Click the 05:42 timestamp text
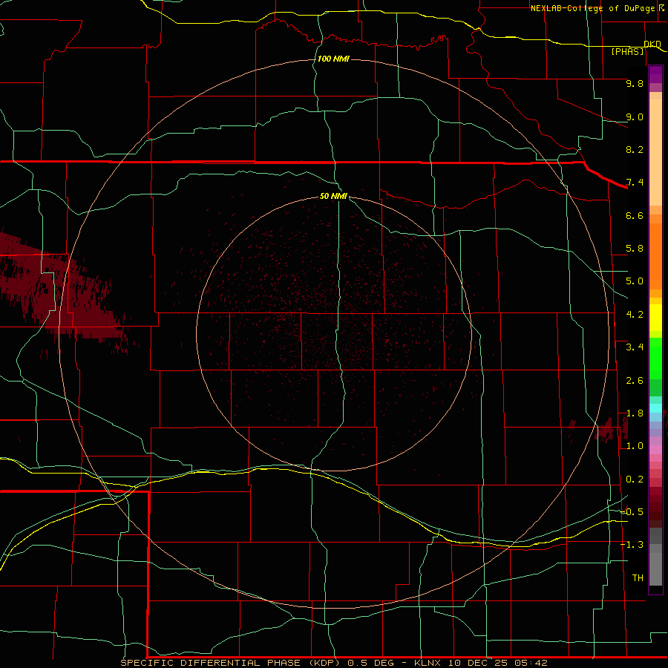This screenshot has width=668, height=668. [531, 663]
